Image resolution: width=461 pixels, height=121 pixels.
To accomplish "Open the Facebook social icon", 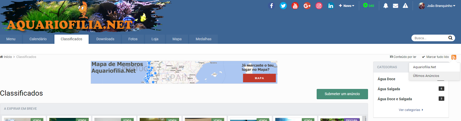I will point(271,6).
